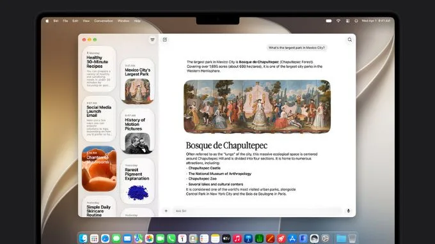Viewport: 435px width, 244px height.
Task: Click the menu bar date and time
Action: tap(376, 21)
